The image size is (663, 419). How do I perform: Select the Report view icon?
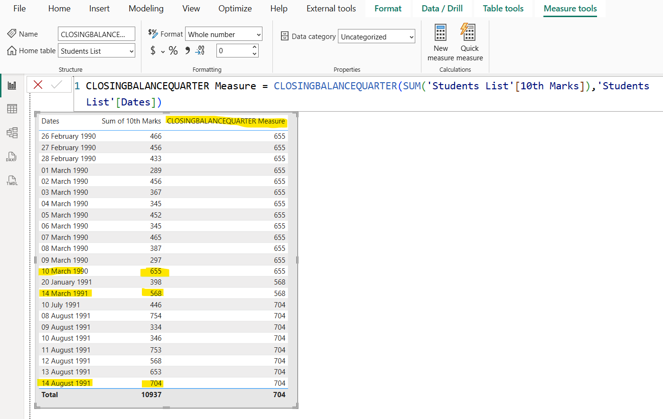pos(12,85)
